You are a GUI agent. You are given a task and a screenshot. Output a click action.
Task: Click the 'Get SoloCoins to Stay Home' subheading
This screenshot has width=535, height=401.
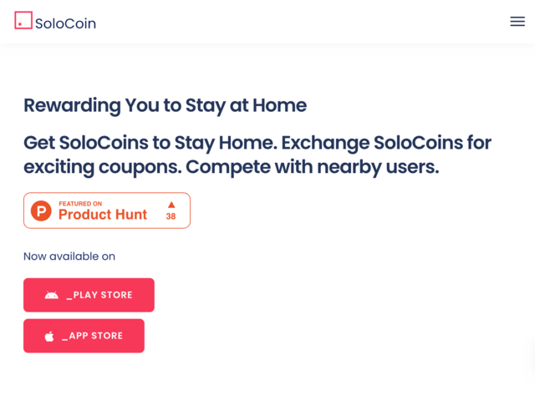pyautogui.click(x=150, y=143)
